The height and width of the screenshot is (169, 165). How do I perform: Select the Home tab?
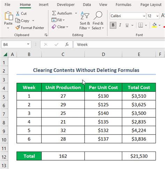[25, 5]
